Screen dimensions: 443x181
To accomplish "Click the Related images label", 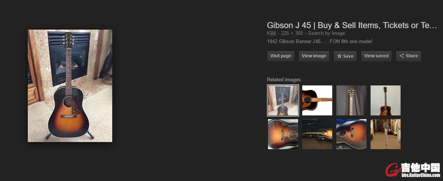I will (284, 79).
